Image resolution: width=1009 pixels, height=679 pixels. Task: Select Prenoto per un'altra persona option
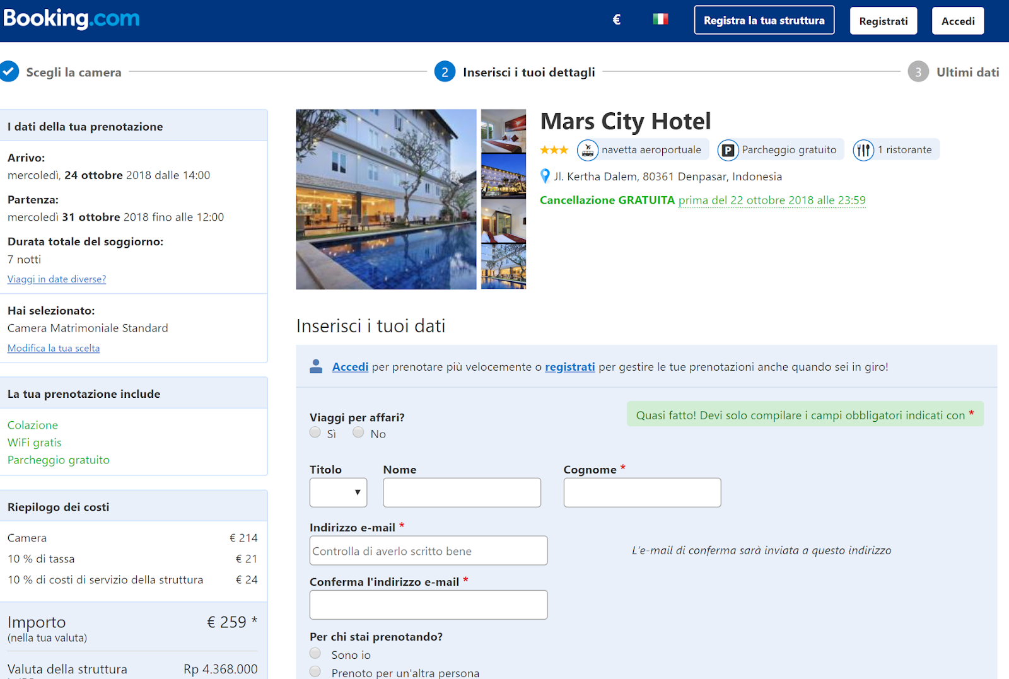coord(315,672)
